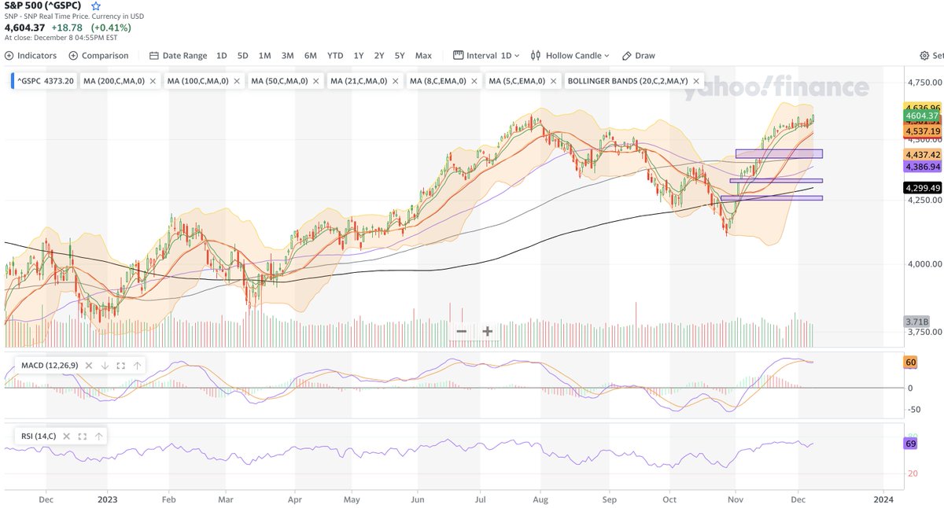
Task: Move the MACD panel down
Action: (x=105, y=366)
